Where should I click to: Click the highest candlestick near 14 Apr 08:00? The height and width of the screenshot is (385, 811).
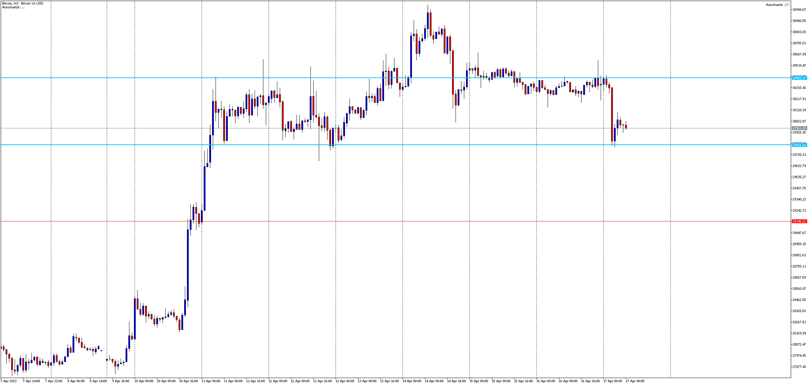point(428,21)
